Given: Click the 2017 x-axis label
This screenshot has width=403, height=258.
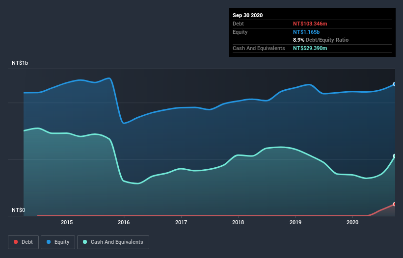Looking at the screenshot, I should [x=181, y=222].
